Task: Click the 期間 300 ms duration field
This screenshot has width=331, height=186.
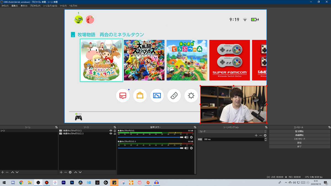Action: [234, 139]
